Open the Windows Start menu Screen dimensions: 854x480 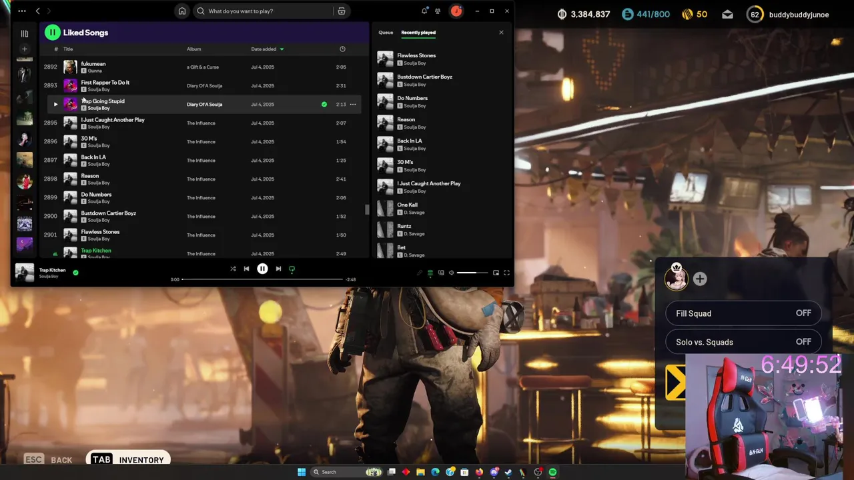coord(302,472)
